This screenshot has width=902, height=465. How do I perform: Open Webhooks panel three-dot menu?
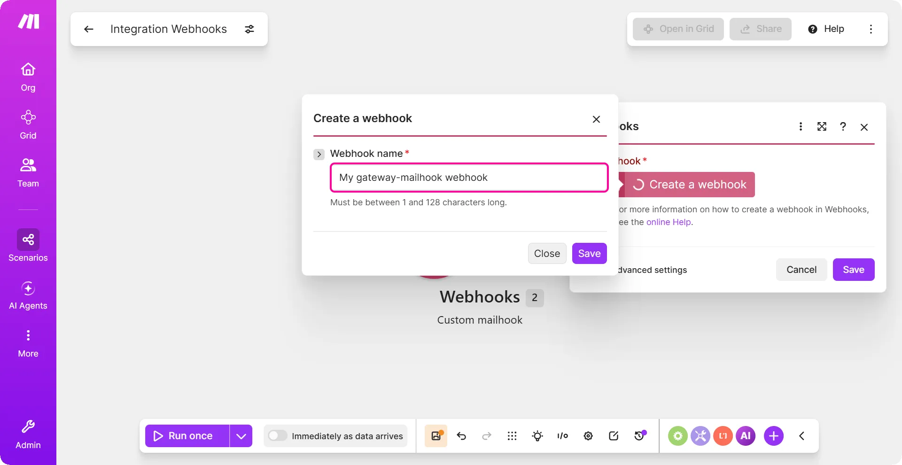point(801,127)
